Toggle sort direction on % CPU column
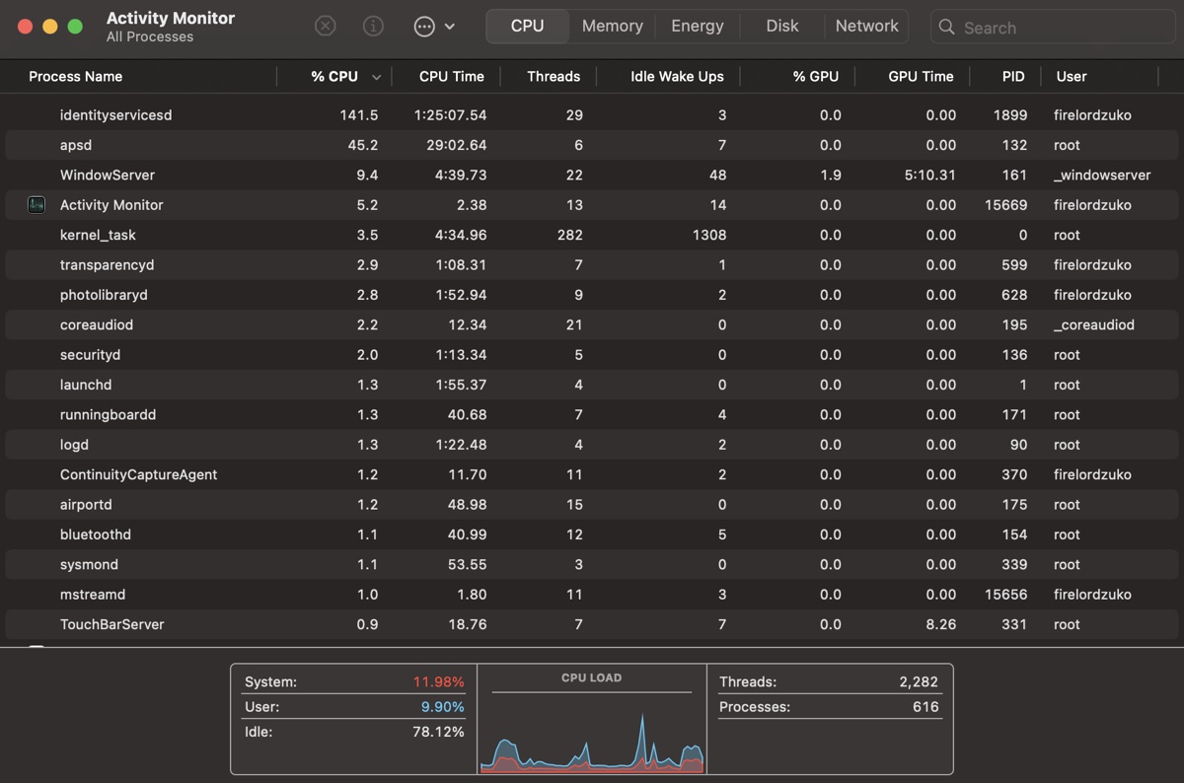The image size is (1184, 783). [376, 77]
